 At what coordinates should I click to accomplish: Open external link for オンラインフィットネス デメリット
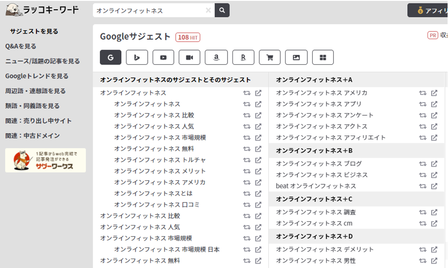(x=434, y=249)
